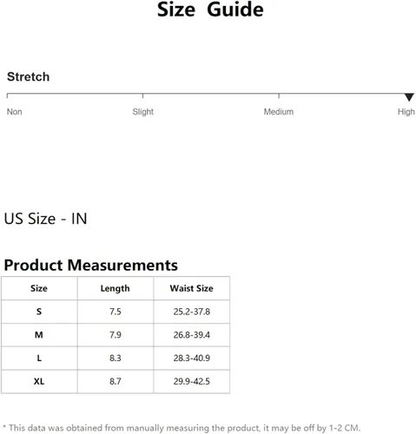Click the Size column header
416x434 pixels.
click(39, 288)
